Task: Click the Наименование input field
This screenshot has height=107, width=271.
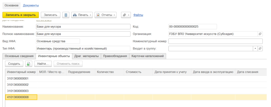Action: tap(83, 27)
